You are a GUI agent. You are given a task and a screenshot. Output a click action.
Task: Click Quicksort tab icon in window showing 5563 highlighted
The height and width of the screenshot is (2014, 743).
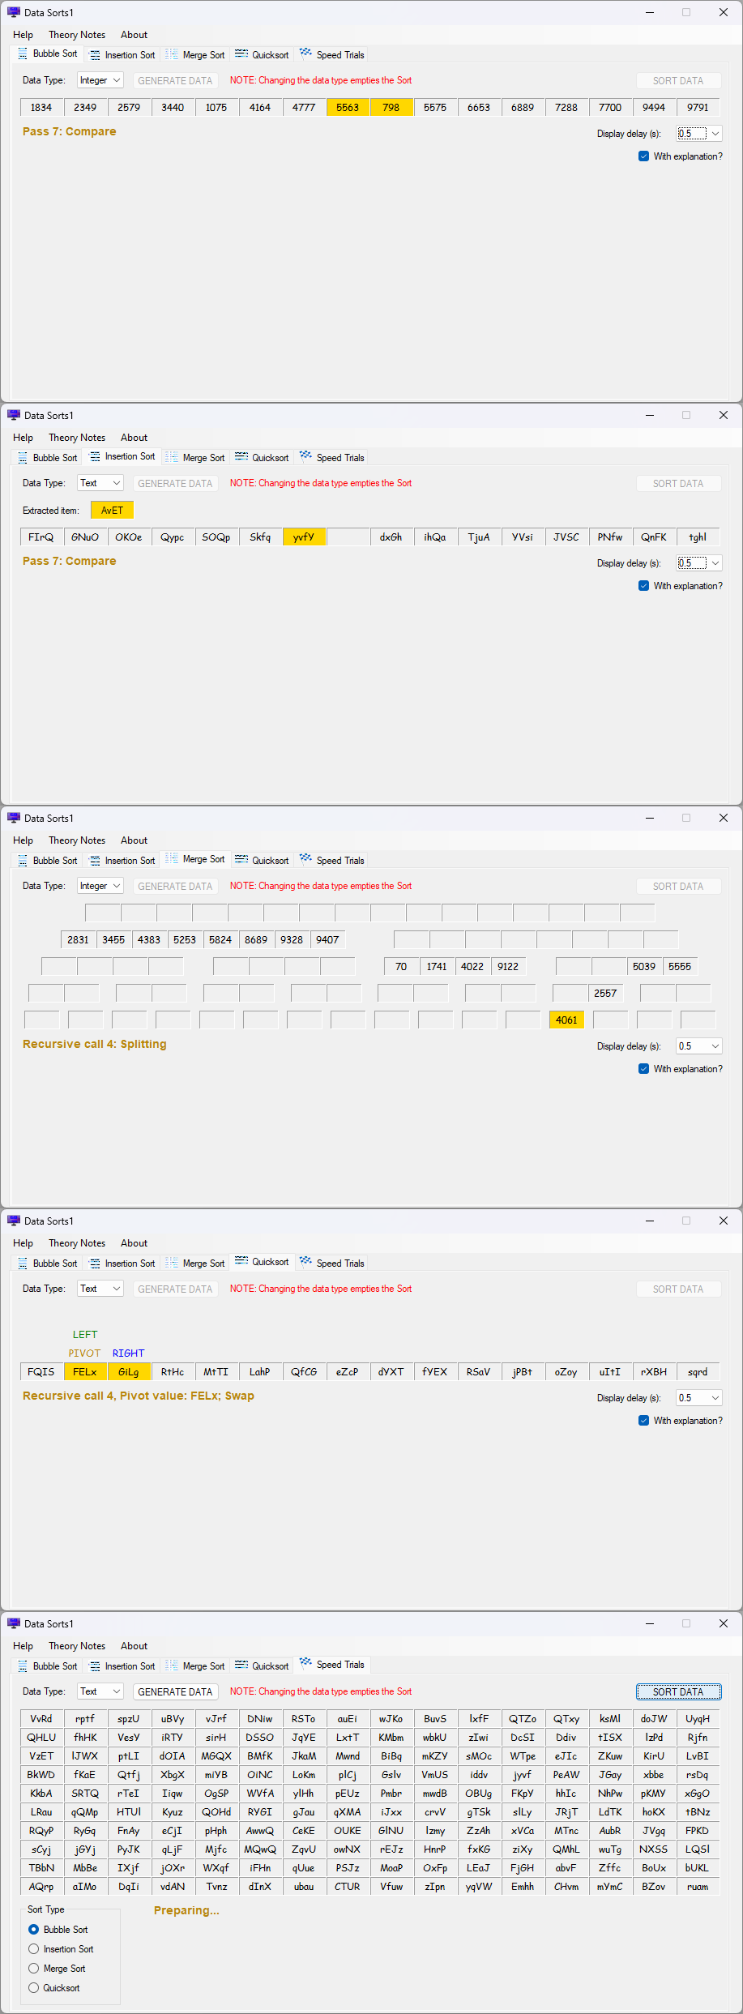tap(241, 54)
